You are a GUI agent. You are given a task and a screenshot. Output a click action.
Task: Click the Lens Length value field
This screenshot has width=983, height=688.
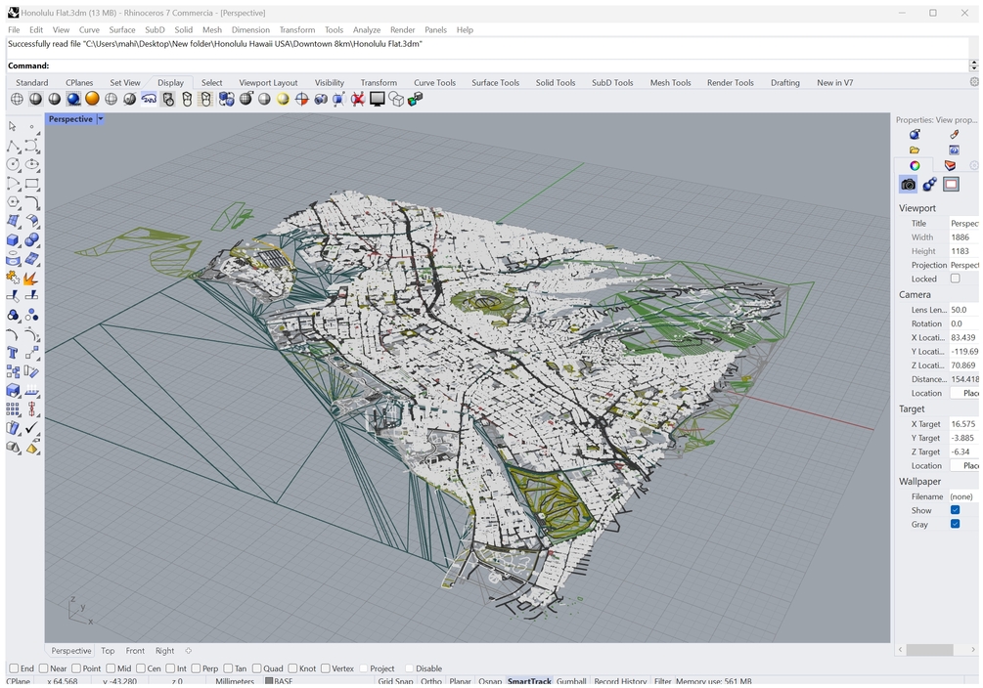[964, 310]
